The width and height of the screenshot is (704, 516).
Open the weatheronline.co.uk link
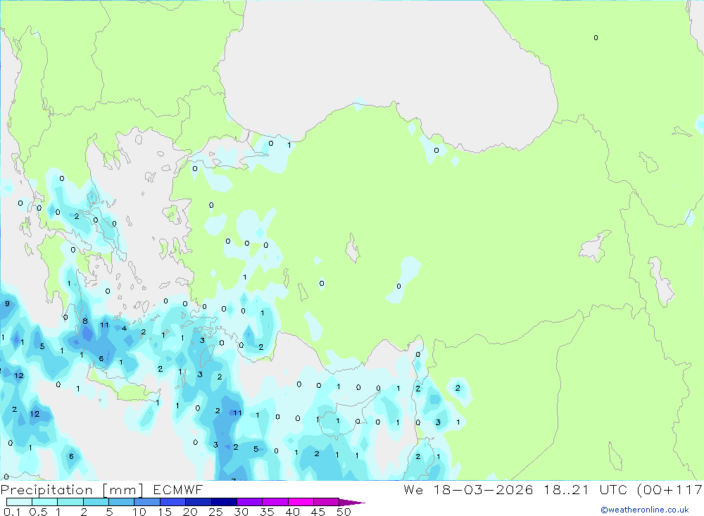(645, 510)
